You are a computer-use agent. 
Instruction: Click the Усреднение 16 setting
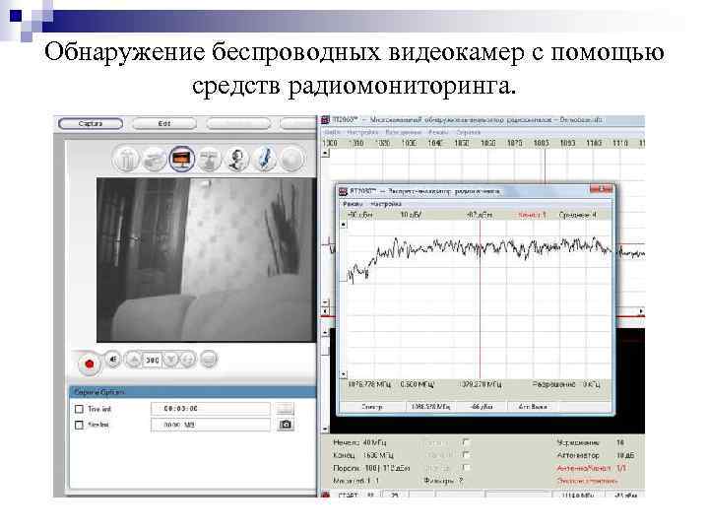click(590, 442)
